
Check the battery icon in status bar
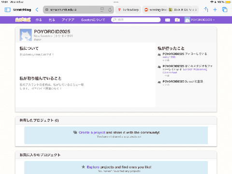point(228,2)
